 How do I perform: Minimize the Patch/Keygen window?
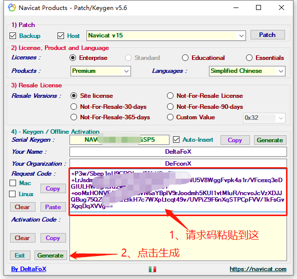(236, 8)
